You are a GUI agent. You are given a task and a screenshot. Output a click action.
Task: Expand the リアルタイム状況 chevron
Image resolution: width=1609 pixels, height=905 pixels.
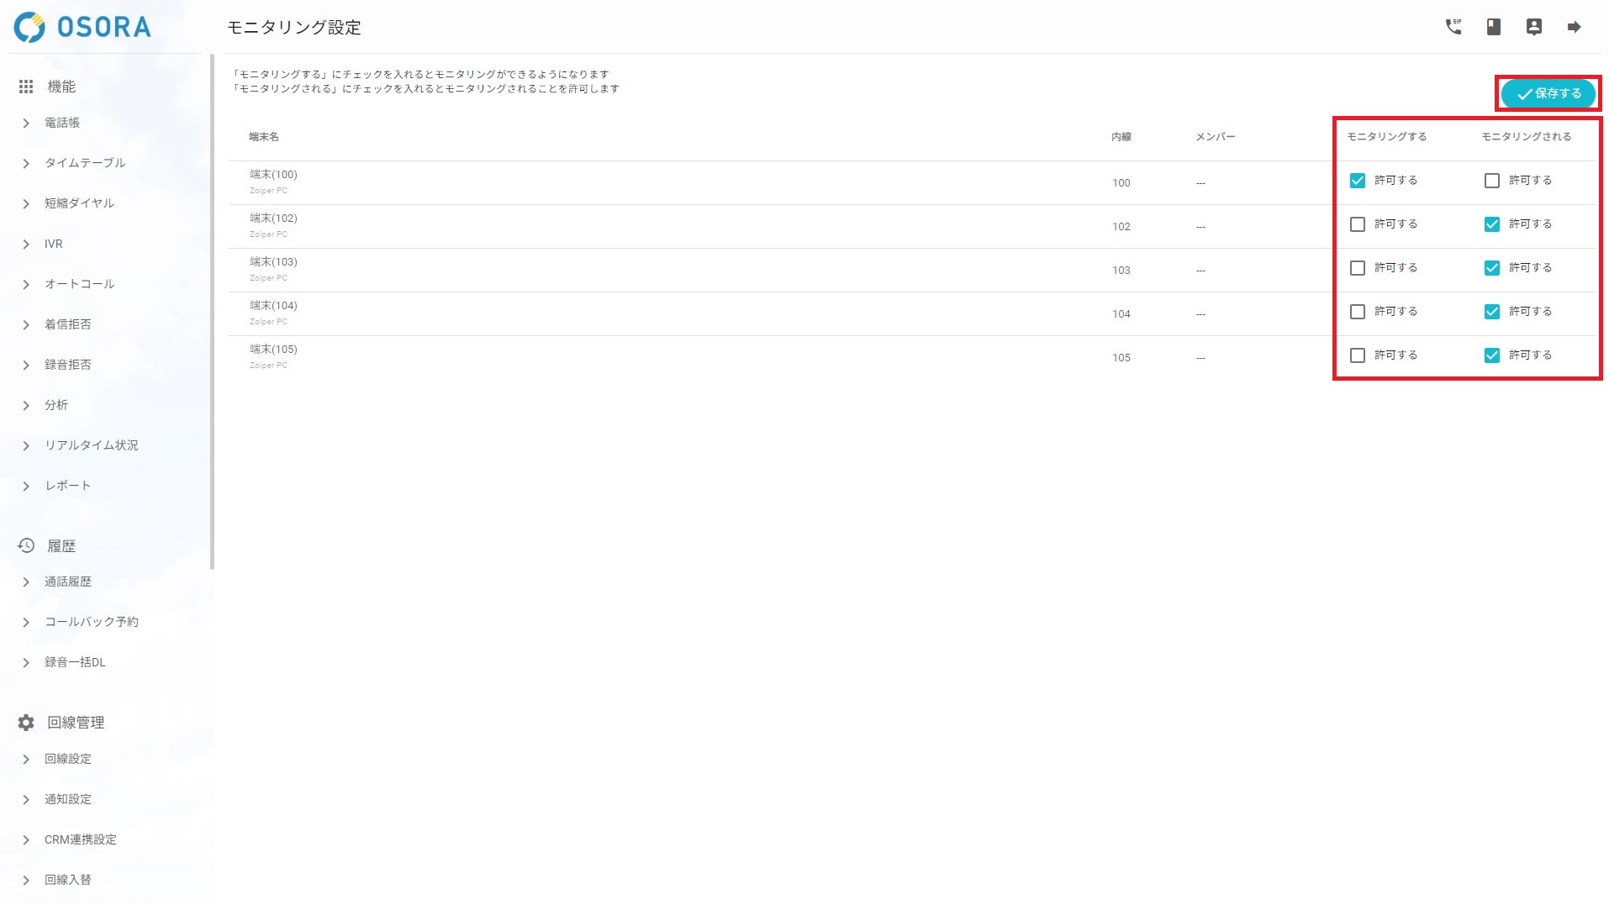(x=26, y=445)
